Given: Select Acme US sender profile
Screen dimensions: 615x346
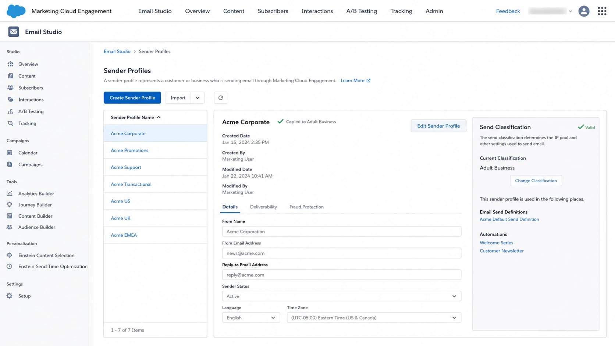Looking at the screenshot, I should [155, 201].
